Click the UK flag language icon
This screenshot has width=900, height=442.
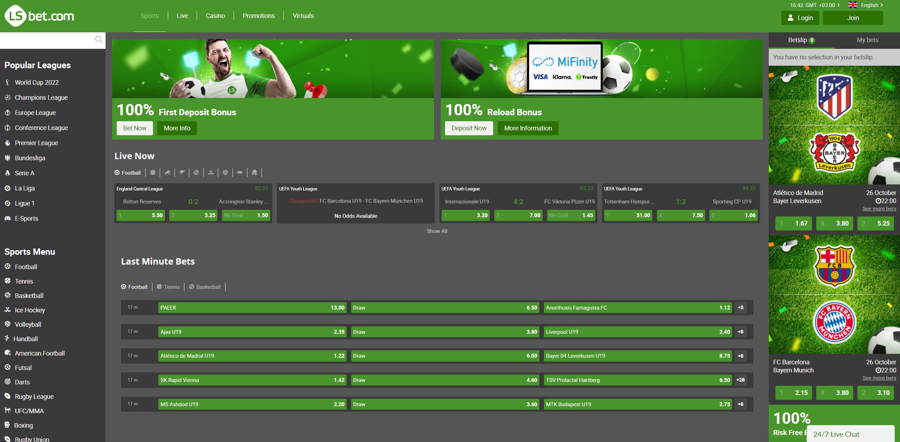(853, 5)
